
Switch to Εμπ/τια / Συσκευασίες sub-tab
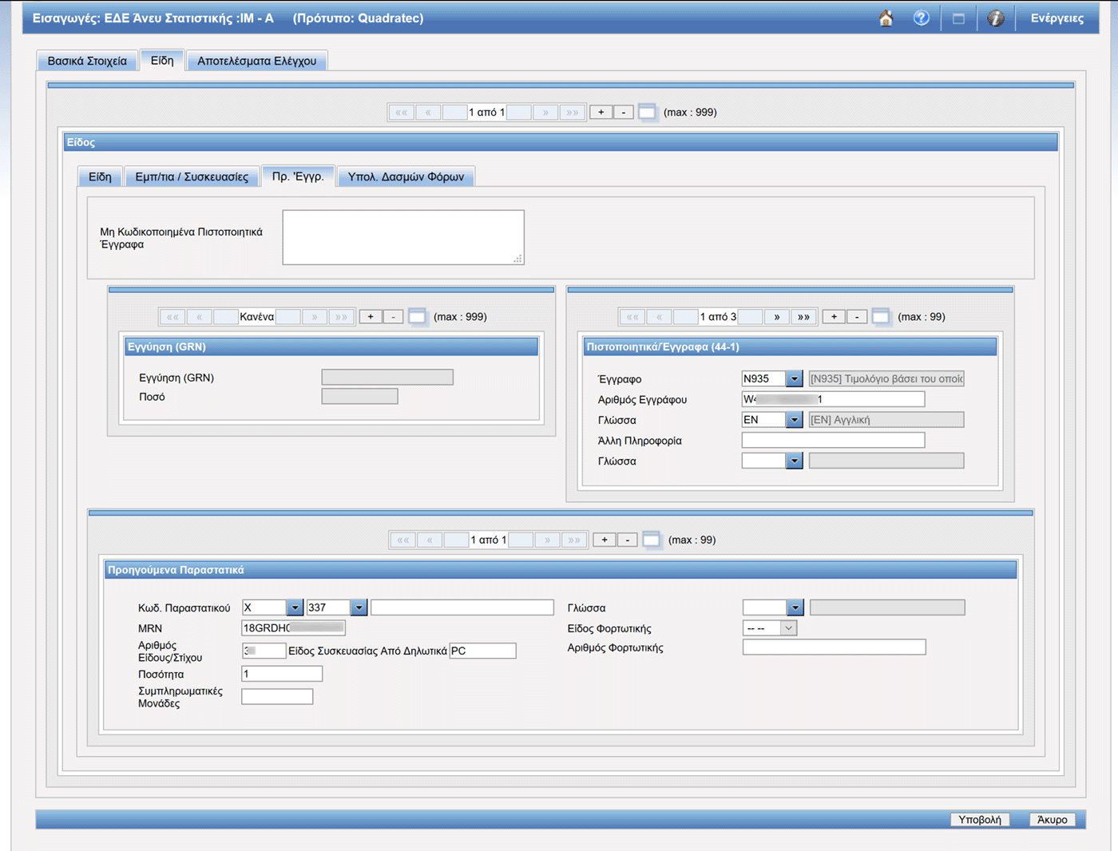coord(192,176)
